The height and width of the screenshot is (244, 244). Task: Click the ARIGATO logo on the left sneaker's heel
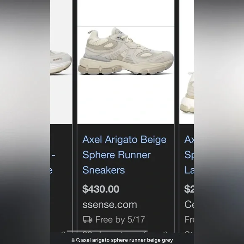58,59
